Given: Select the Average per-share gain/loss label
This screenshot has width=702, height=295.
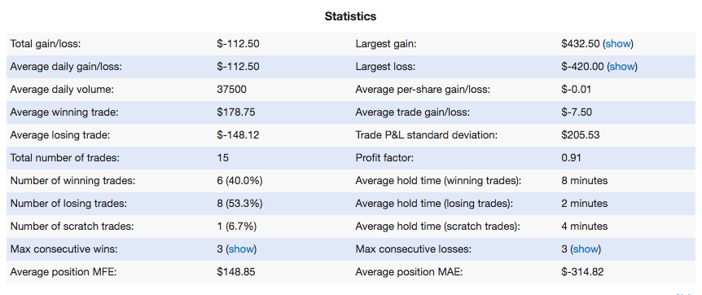Looking at the screenshot, I should pos(423,90).
